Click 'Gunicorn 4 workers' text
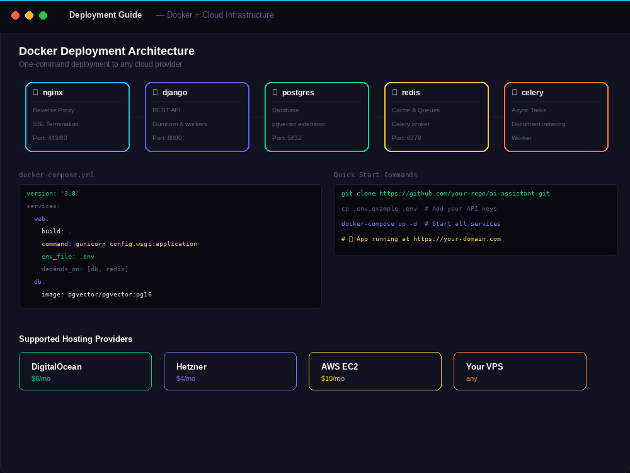This screenshot has height=473, width=630. 180,124
